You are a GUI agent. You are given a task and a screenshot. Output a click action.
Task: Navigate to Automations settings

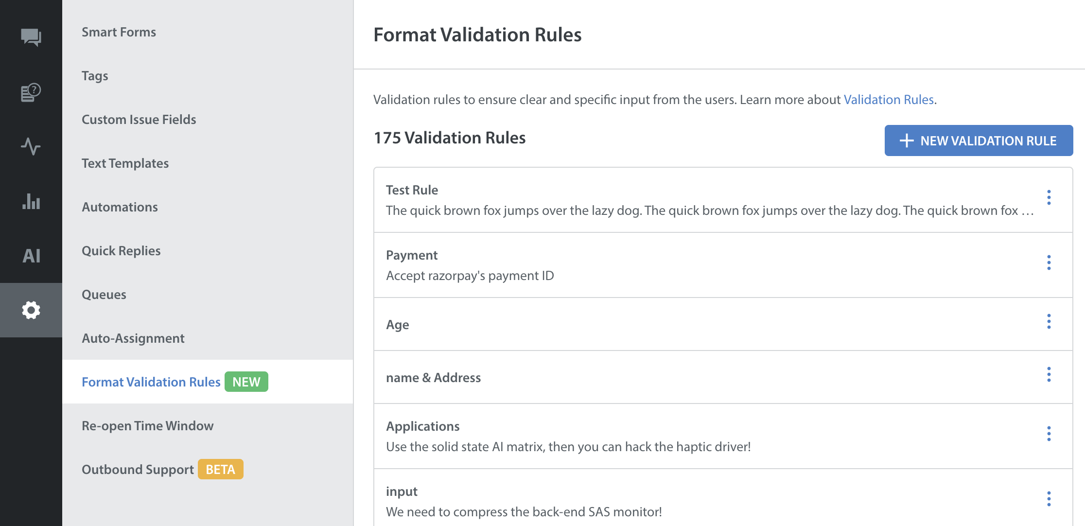pos(120,207)
